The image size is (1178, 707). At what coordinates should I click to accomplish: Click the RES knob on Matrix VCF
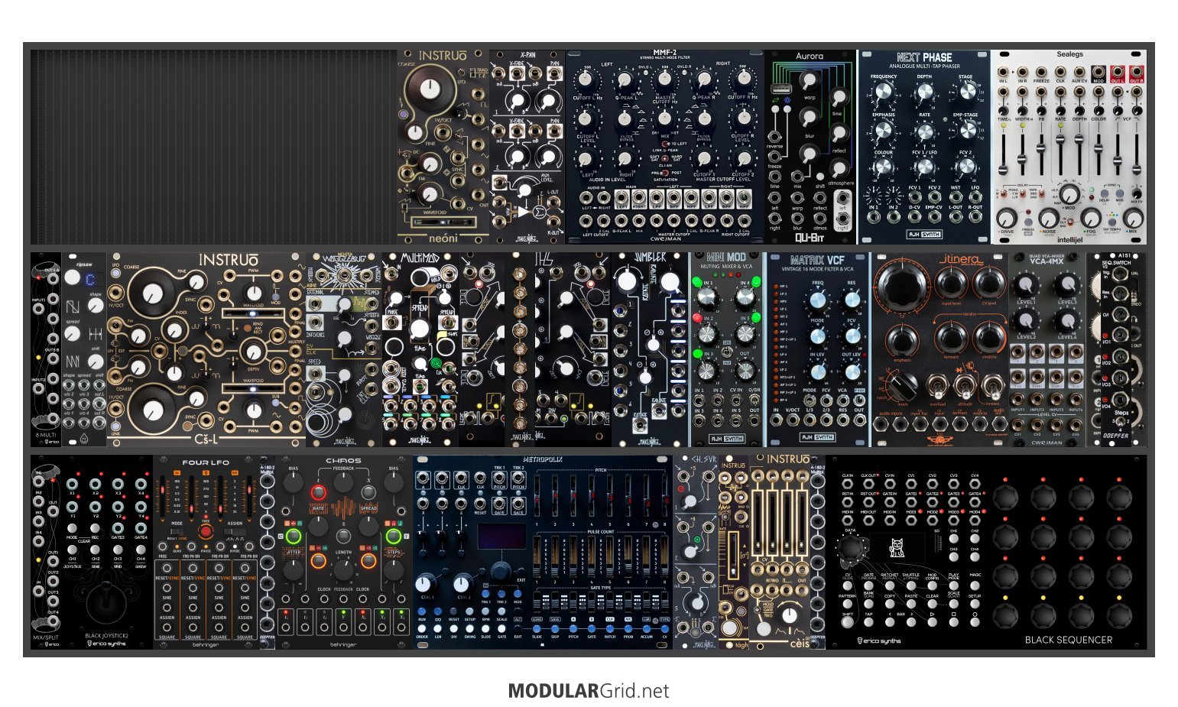[852, 301]
